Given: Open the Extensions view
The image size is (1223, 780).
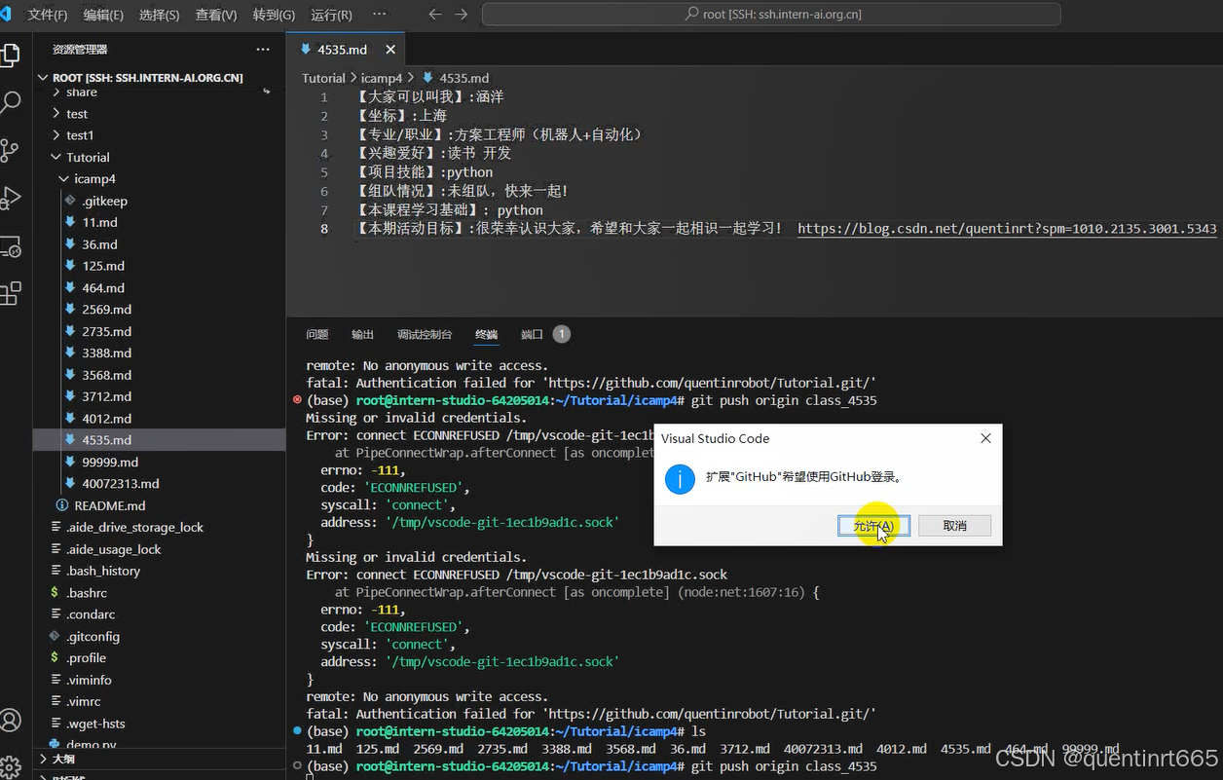Looking at the screenshot, I should tap(10, 293).
